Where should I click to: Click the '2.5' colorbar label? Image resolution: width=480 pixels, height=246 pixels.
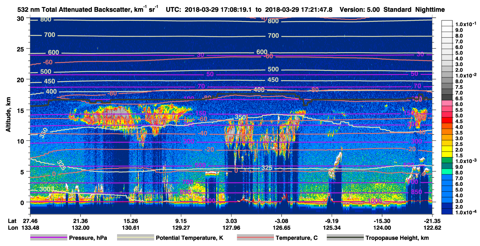click(458, 144)
